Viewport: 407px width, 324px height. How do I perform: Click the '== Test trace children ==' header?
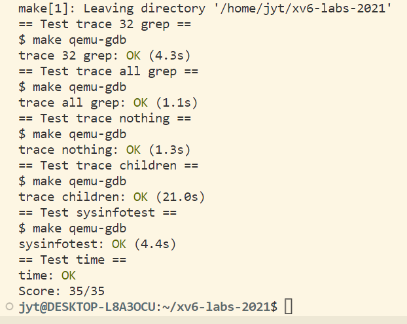click(108, 166)
